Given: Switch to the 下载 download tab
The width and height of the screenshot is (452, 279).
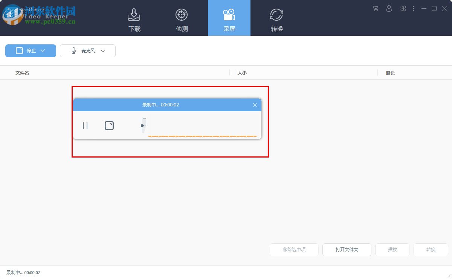Looking at the screenshot, I should [134, 18].
